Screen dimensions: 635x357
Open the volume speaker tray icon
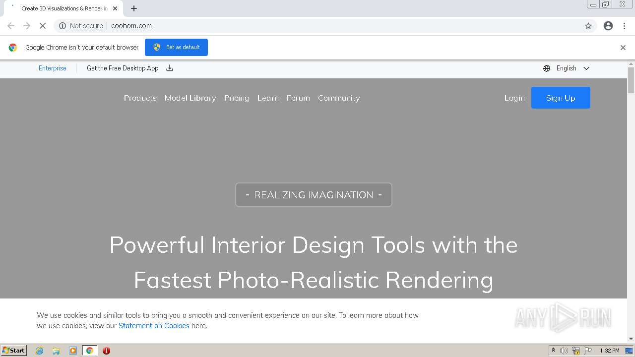[x=564, y=351]
